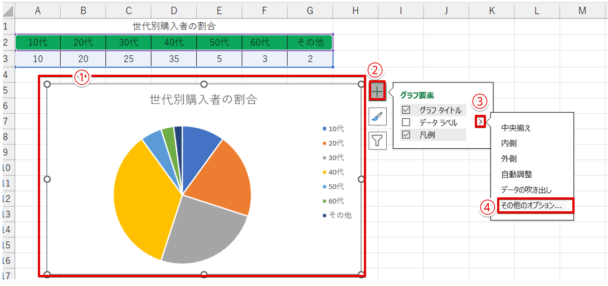The width and height of the screenshot is (608, 286).
Task: Select 自動調整 label option
Action: tap(517, 174)
